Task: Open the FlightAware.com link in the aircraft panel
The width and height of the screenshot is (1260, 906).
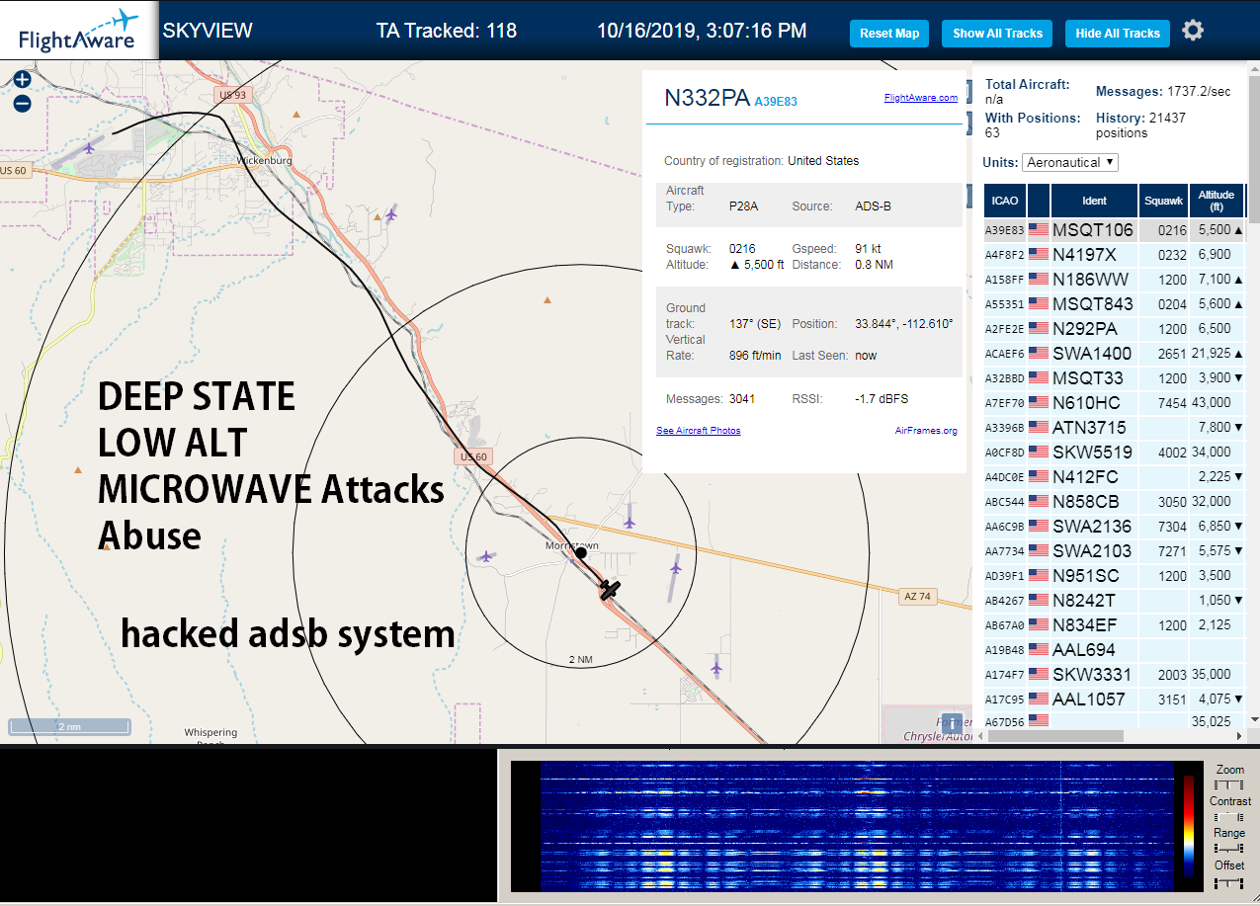Action: 920,98
